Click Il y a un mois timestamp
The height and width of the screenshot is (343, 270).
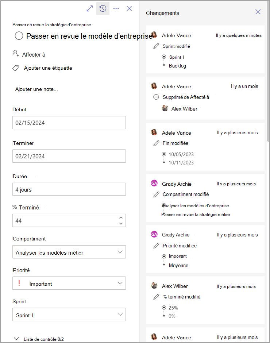pyautogui.click(x=244, y=86)
